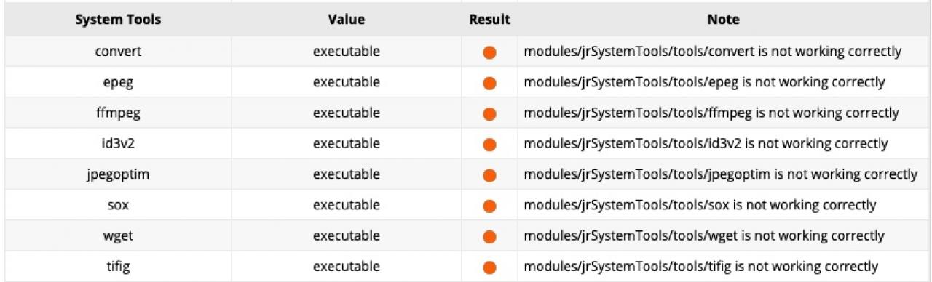Screen dimensions: 932x282
Task: Select the jpegoptim tool name cell
Action: point(118,174)
